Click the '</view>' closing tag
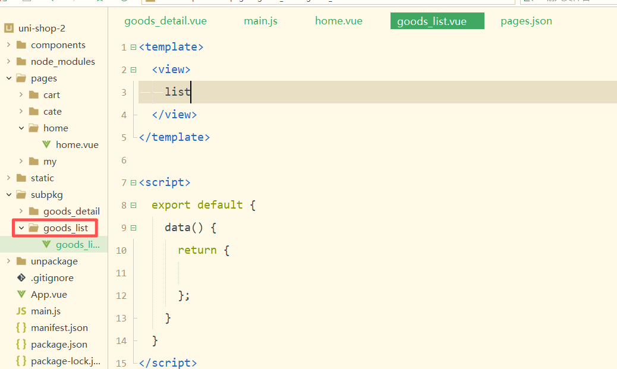The image size is (617, 369). click(174, 115)
